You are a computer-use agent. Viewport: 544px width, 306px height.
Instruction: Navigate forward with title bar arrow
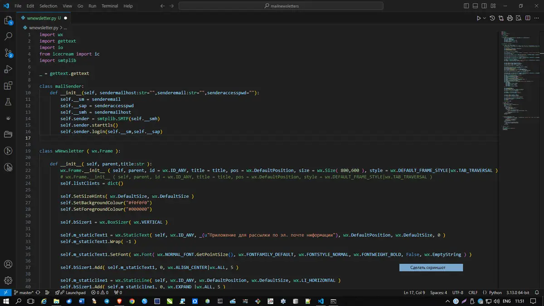pos(172,6)
